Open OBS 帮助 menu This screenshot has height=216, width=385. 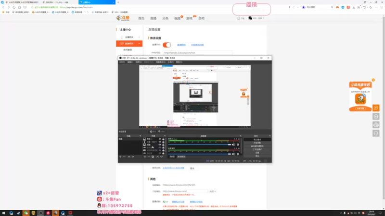(x=179, y=62)
